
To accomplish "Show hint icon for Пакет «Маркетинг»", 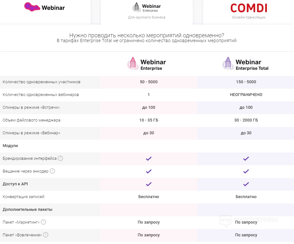I will (x=43, y=222).
